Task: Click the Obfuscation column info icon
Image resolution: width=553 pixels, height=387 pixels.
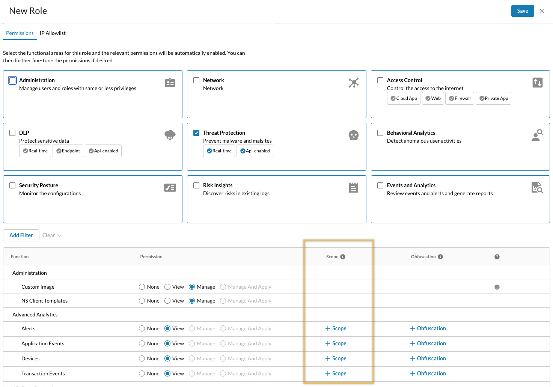Action: pyautogui.click(x=441, y=256)
